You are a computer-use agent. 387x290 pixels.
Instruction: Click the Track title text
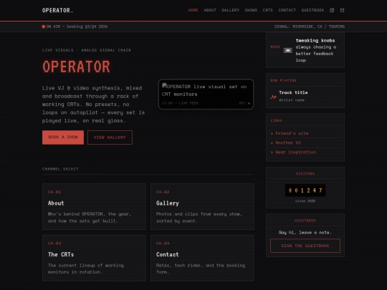coord(293,92)
